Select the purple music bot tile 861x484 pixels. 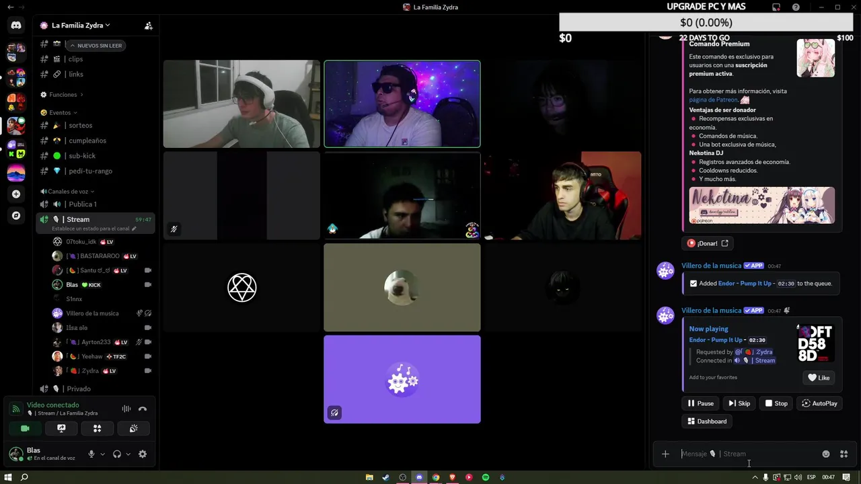[402, 379]
